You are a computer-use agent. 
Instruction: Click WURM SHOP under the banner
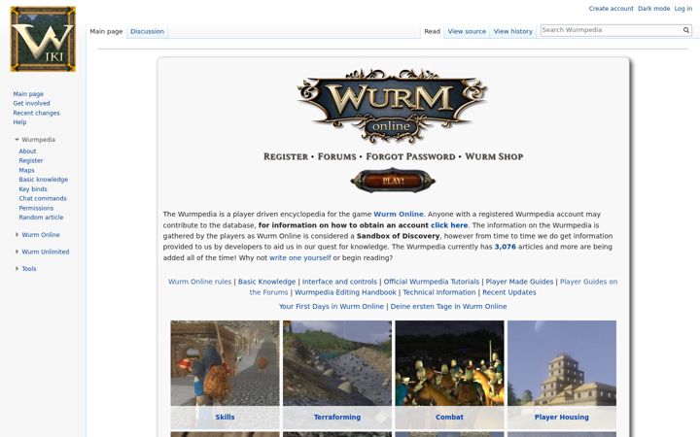[494, 157]
